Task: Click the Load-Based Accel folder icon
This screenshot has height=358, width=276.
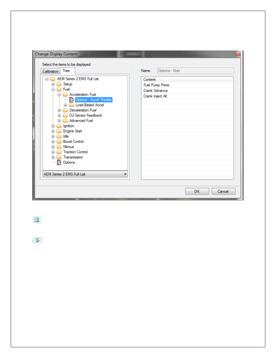Action: [x=71, y=105]
